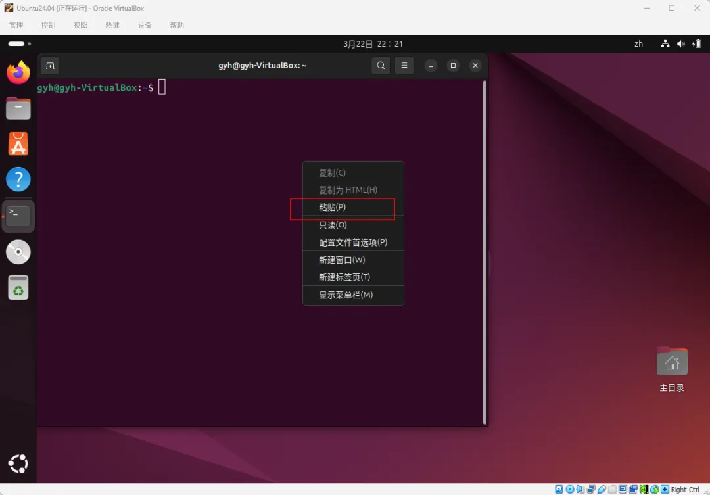710x495 pixels.
Task: Open terminal search magnifier button
Action: pos(381,66)
